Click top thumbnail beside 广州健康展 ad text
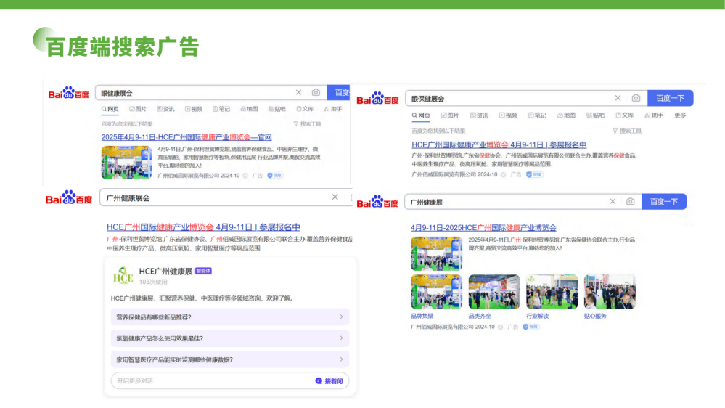Viewport: 725px width, 408px height. pos(436,253)
